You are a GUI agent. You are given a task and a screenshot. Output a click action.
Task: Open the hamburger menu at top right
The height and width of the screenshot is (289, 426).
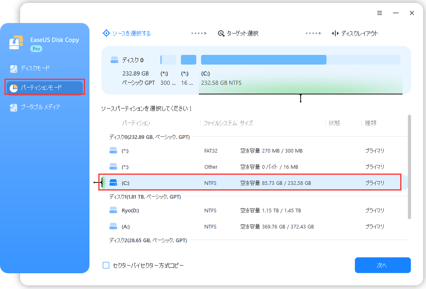click(380, 13)
